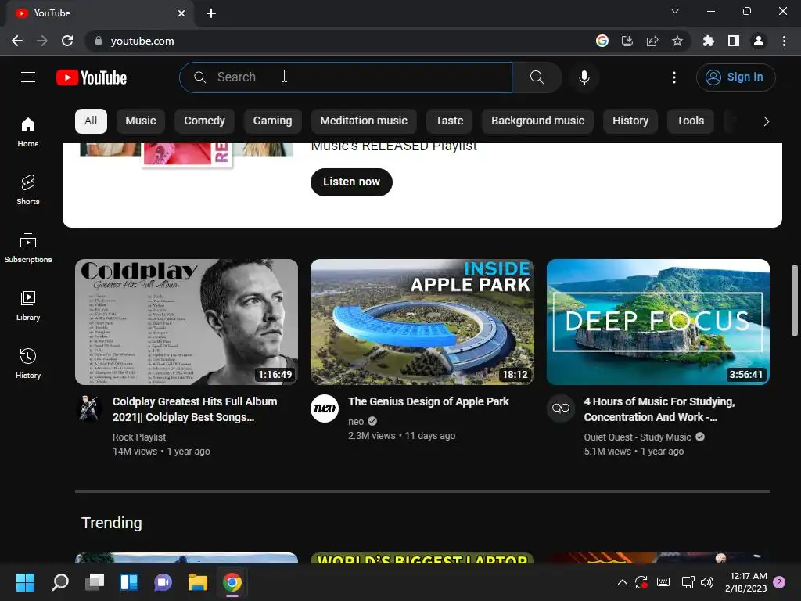Select the Comedy filter chip
Screen dimensions: 801x601
pos(204,121)
